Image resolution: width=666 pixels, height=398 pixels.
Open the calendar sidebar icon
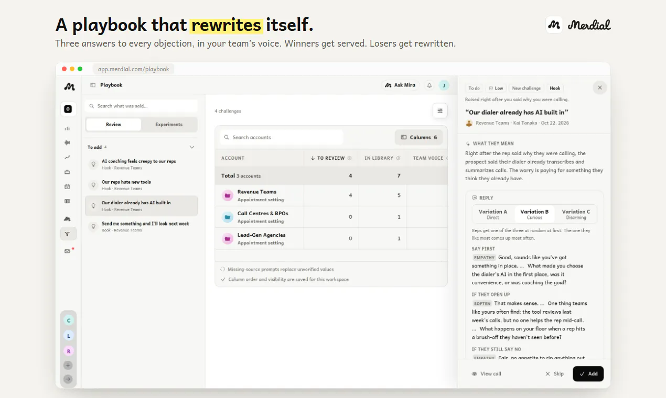(x=67, y=186)
